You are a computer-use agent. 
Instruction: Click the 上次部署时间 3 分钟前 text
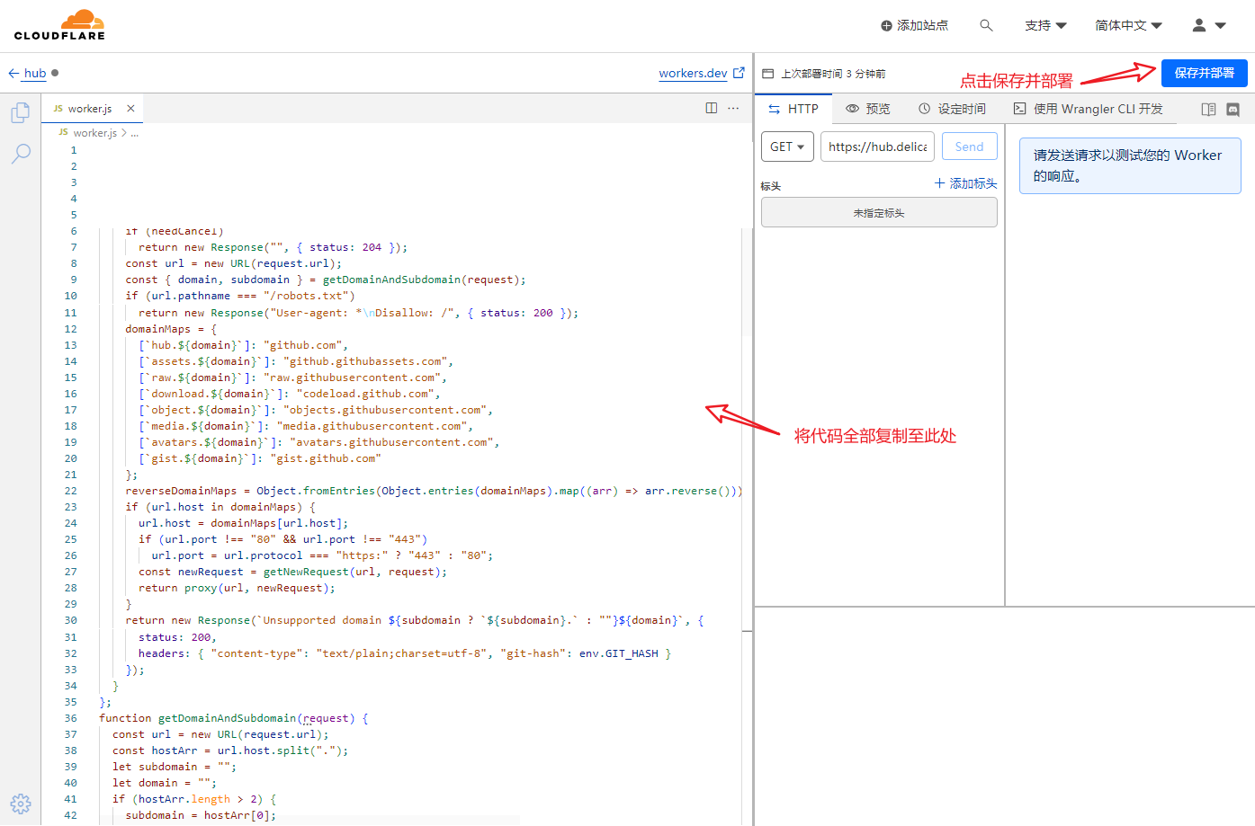tap(833, 74)
